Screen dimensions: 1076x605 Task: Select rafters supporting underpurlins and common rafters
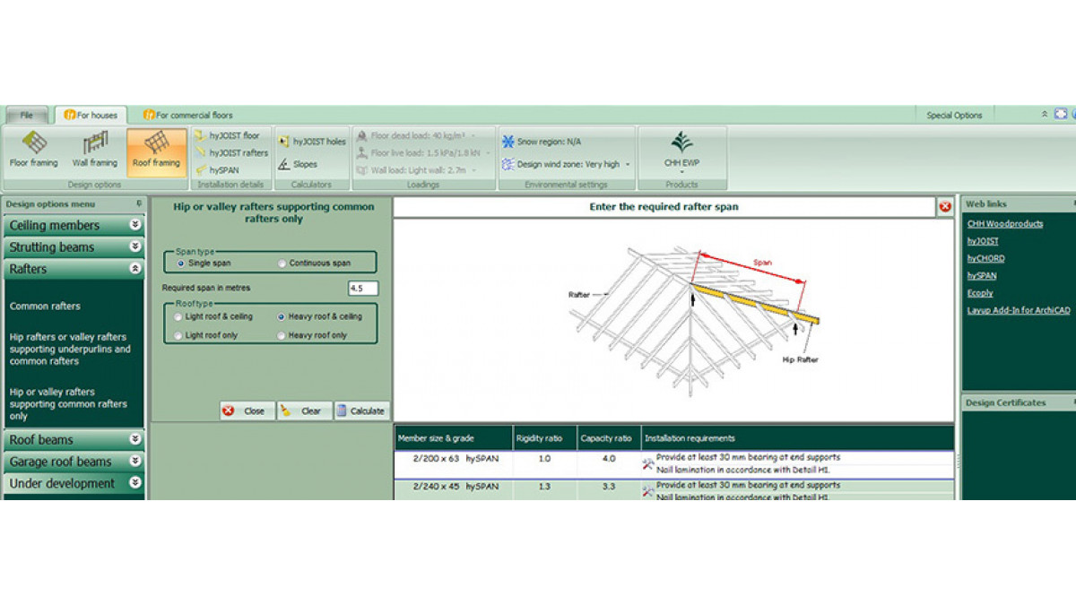pyautogui.click(x=70, y=350)
